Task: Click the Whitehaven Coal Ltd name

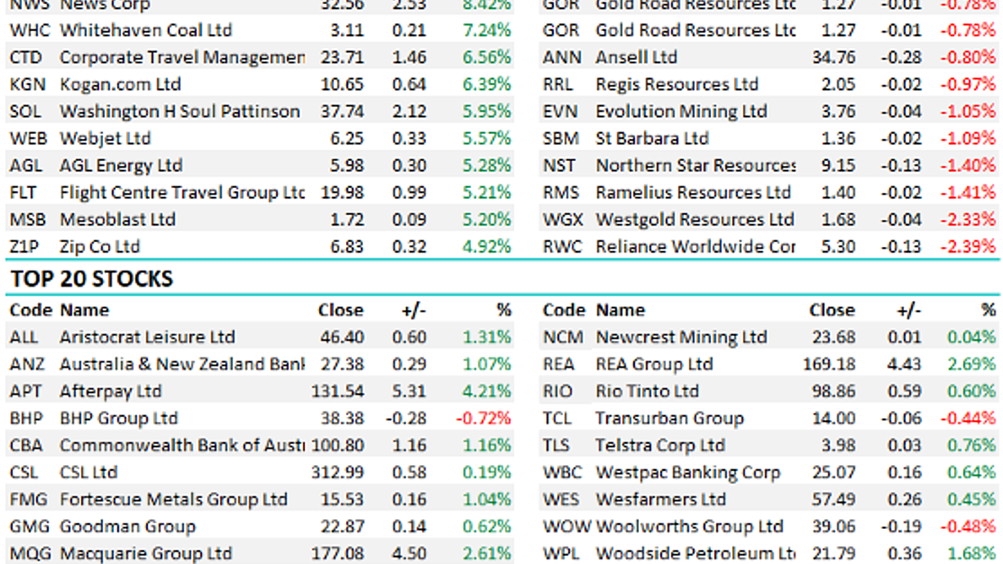Action: click(x=146, y=30)
